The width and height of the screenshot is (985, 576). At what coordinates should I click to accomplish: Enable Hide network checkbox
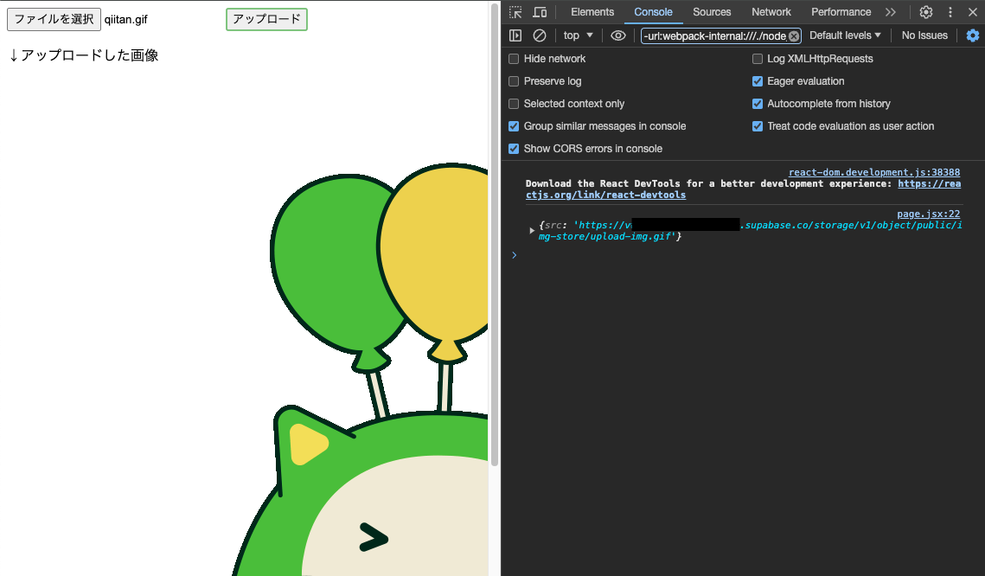[x=514, y=59]
